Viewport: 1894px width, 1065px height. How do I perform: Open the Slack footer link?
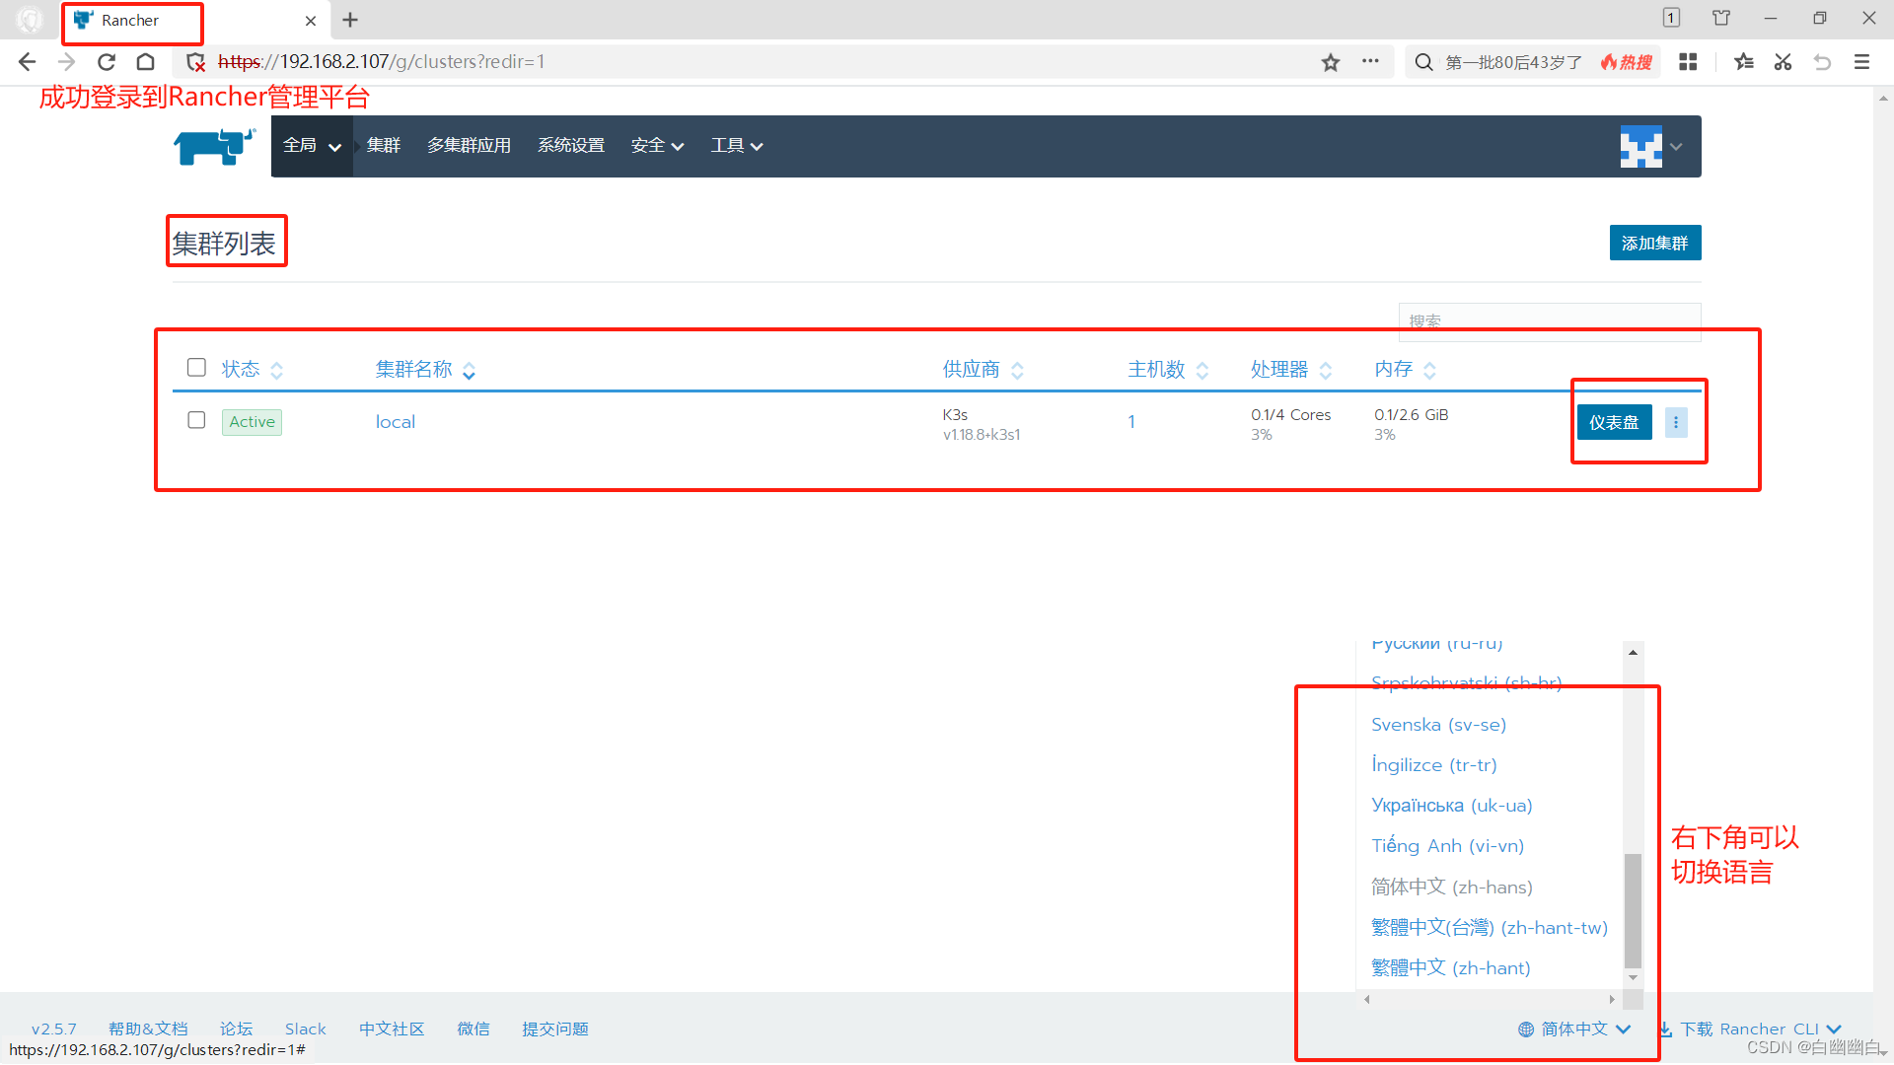[x=305, y=1029]
